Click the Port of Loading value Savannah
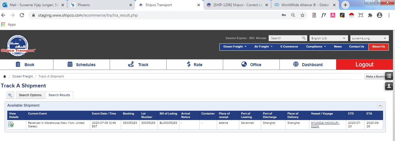This screenshot has height=141, width=395. coord(247,123)
